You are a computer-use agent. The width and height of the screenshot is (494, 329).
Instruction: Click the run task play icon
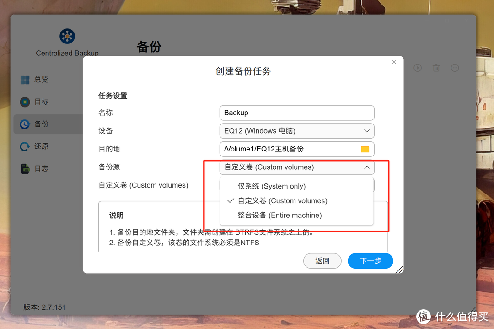click(x=418, y=68)
